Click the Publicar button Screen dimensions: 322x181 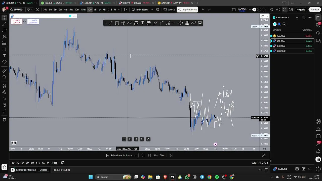tap(315, 10)
